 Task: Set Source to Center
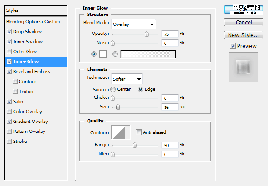click(x=113, y=89)
